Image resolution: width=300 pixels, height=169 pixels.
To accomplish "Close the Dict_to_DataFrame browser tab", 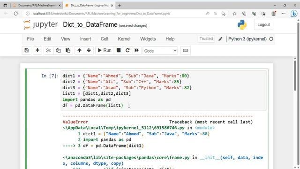I will click(112, 6).
